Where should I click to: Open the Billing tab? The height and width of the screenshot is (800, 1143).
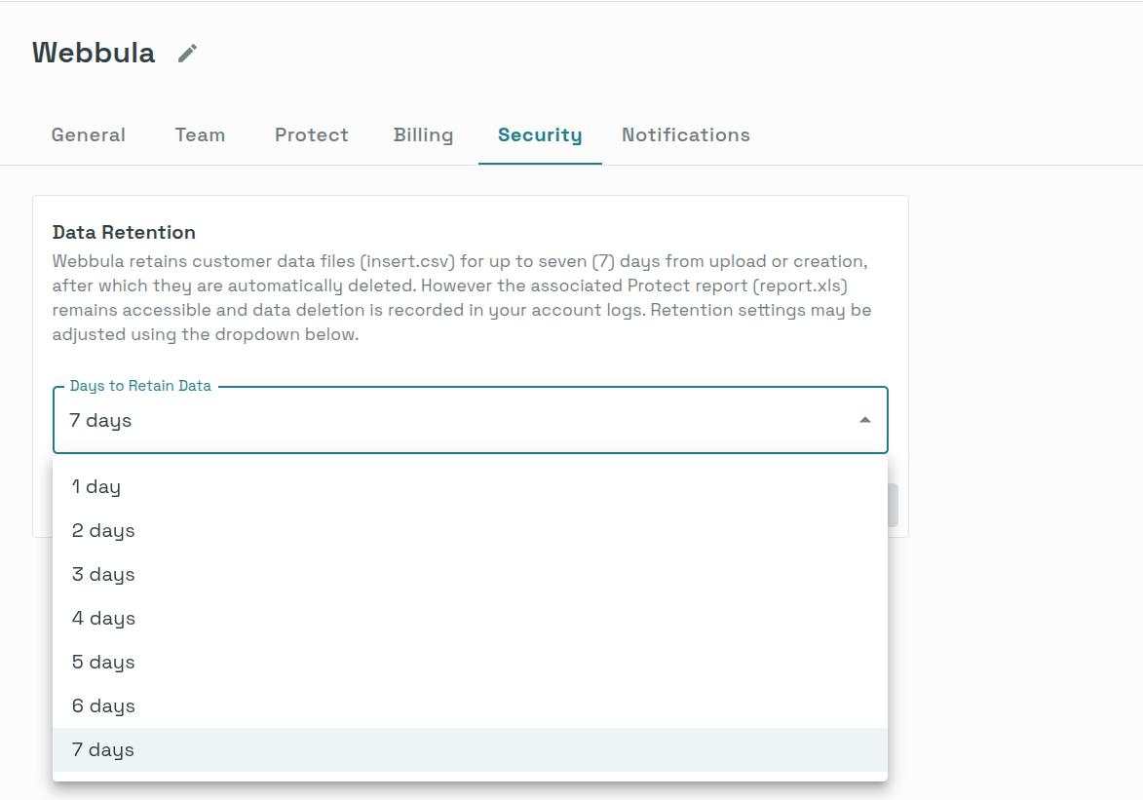(423, 134)
